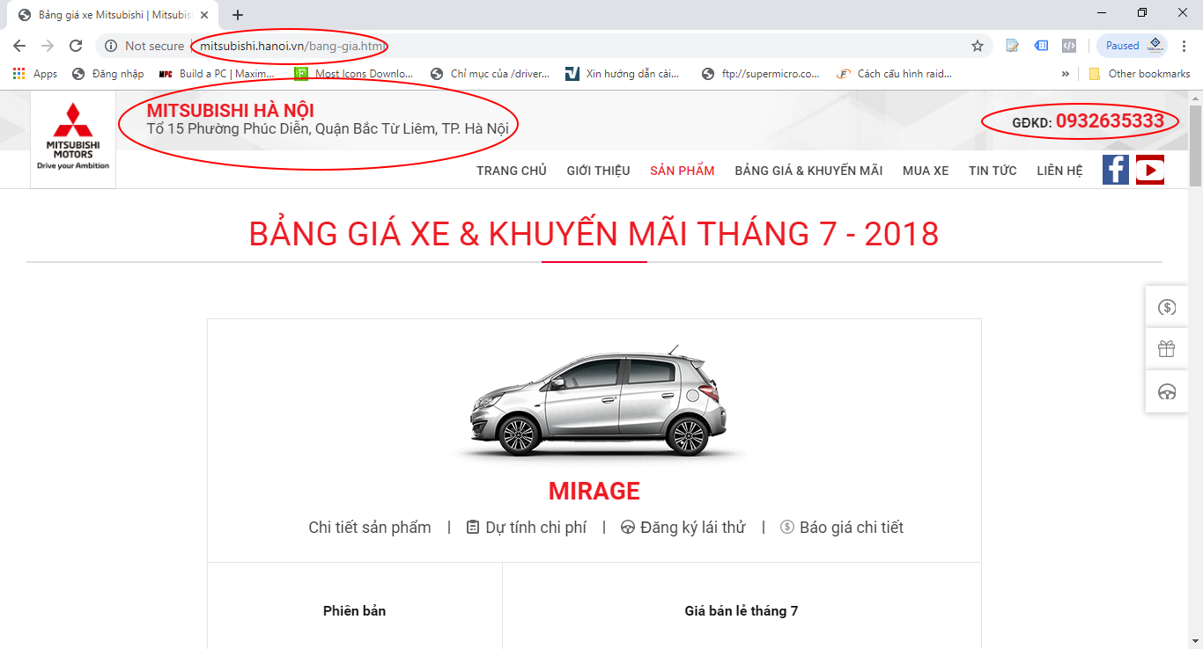The image size is (1203, 649).
Task: Open the notepad pencil extension
Action: tap(1013, 46)
